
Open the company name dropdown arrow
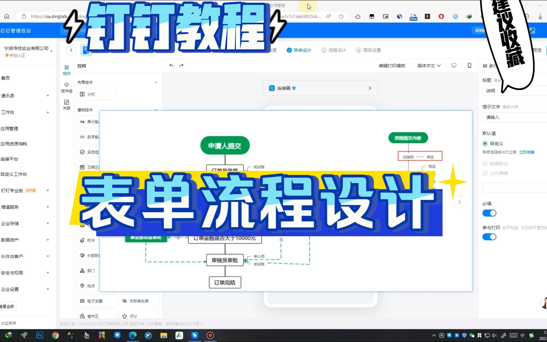point(51,51)
